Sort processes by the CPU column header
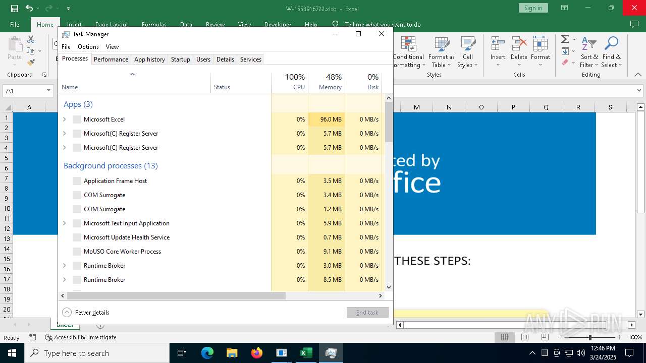 (x=290, y=83)
